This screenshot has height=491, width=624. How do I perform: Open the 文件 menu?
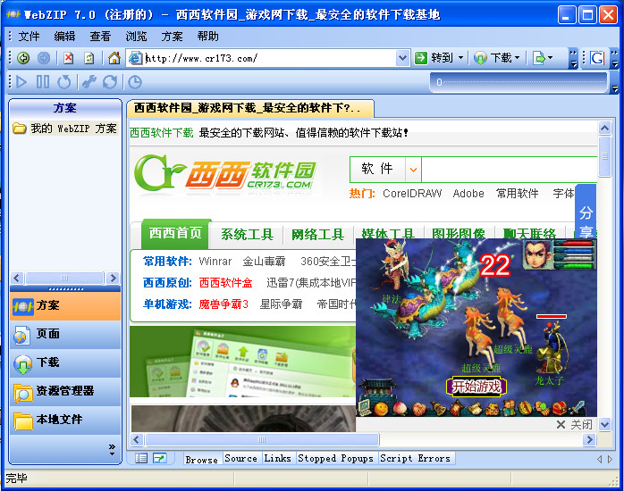pos(29,37)
